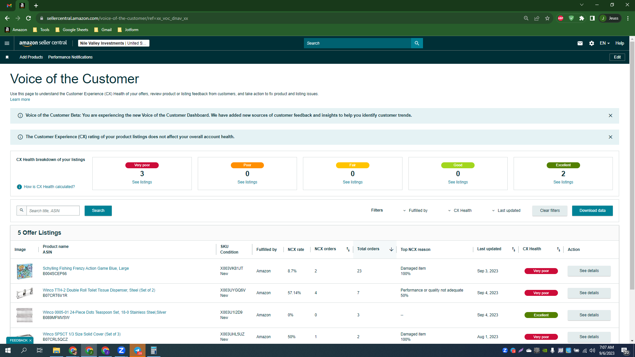Expand the Last updated filter dropdown
The image size is (635, 357).
point(506,211)
